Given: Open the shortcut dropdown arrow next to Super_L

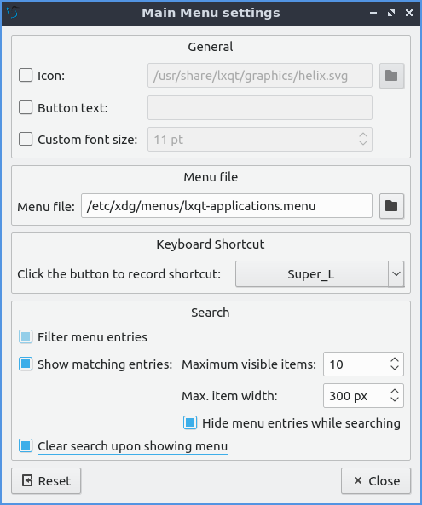Looking at the screenshot, I should [396, 274].
